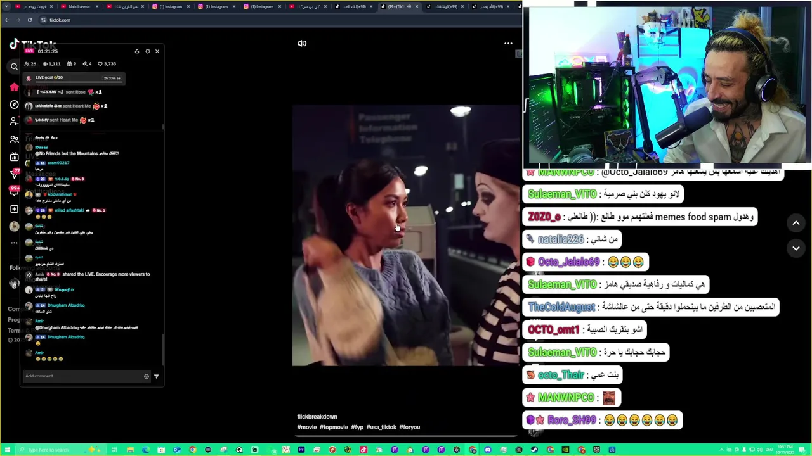Click the streamer webcam overlay
The image size is (812, 456).
(x=667, y=85)
